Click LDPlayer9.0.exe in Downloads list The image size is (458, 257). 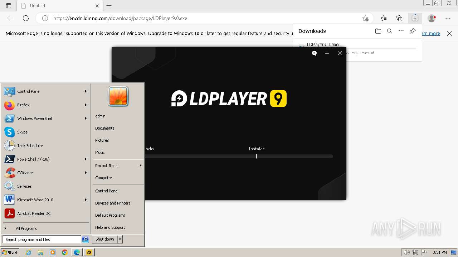(x=323, y=45)
